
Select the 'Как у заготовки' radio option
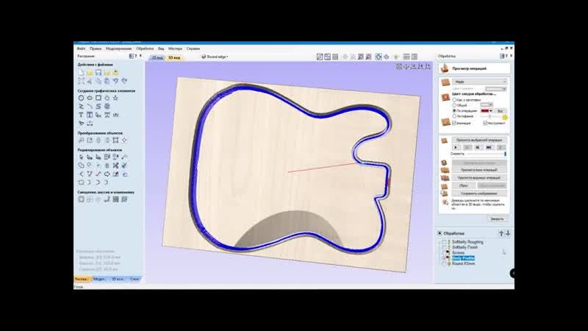[454, 100]
